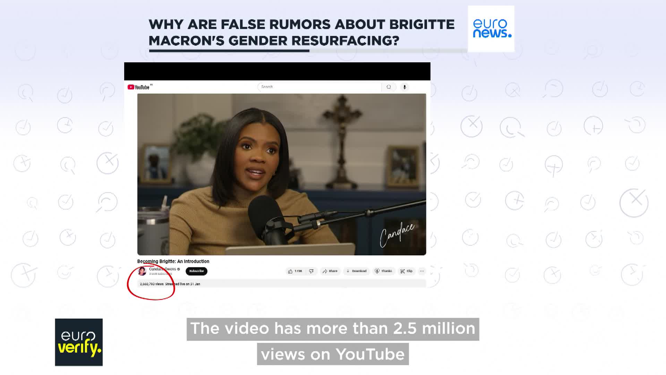Activate voice search microphone icon
666x375 pixels.
point(404,87)
